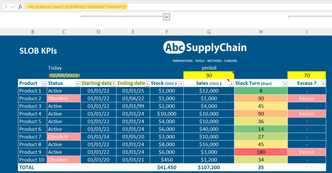The width and height of the screenshot is (332, 173).
Task: Select Product 6 stock turn cell 14
Action: tap(261, 129)
